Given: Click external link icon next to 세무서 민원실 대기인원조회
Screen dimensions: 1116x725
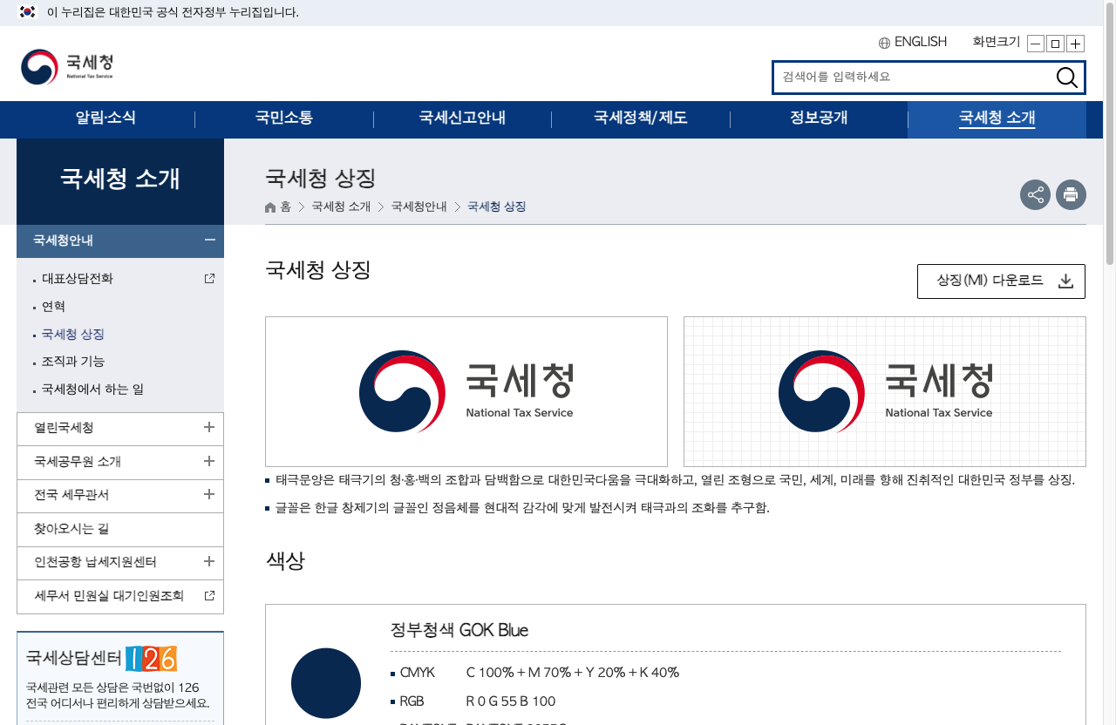Looking at the screenshot, I should click(x=209, y=596).
